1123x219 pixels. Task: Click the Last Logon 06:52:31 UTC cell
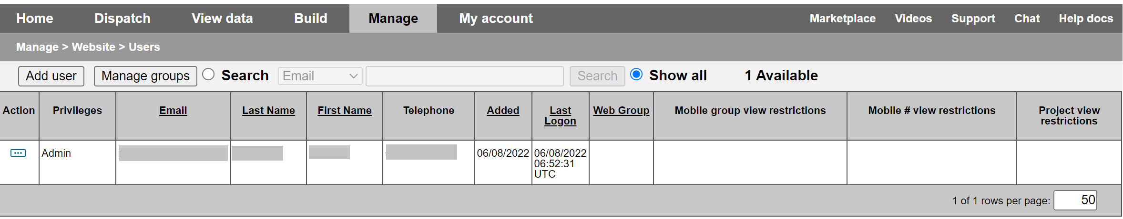pyautogui.click(x=560, y=163)
